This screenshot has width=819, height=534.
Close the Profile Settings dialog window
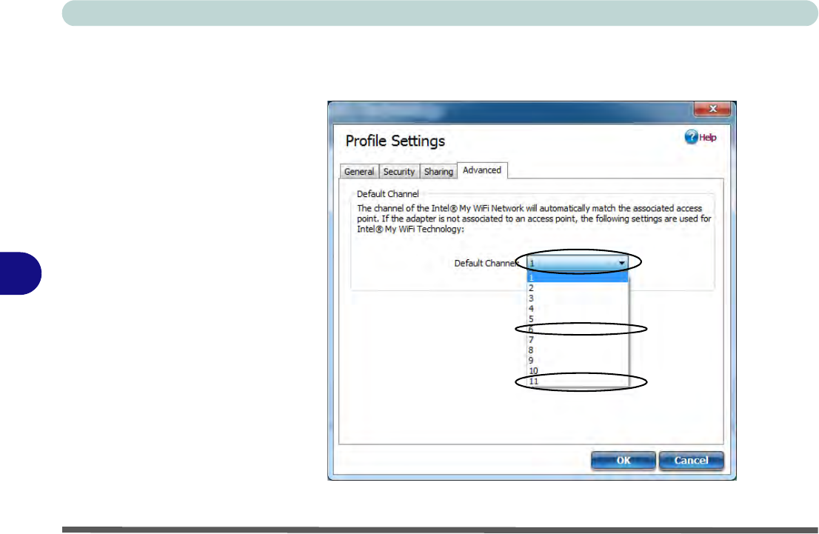713,109
